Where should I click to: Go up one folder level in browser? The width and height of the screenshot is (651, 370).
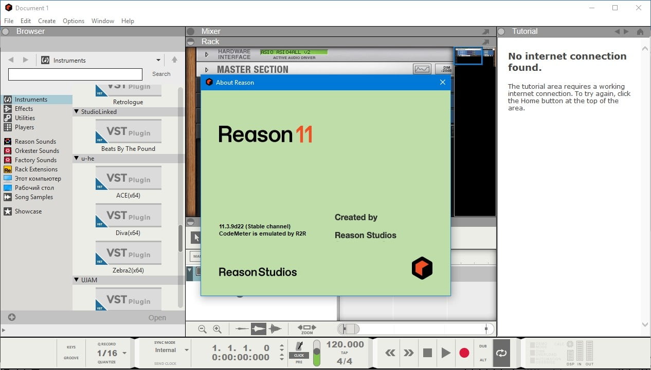[x=174, y=60]
